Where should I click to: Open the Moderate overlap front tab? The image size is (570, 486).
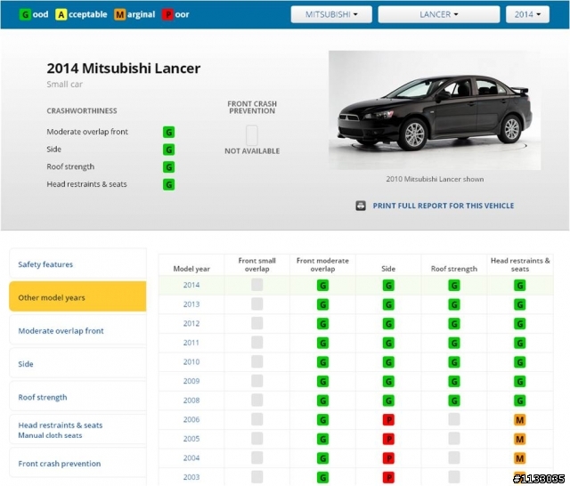pos(77,330)
